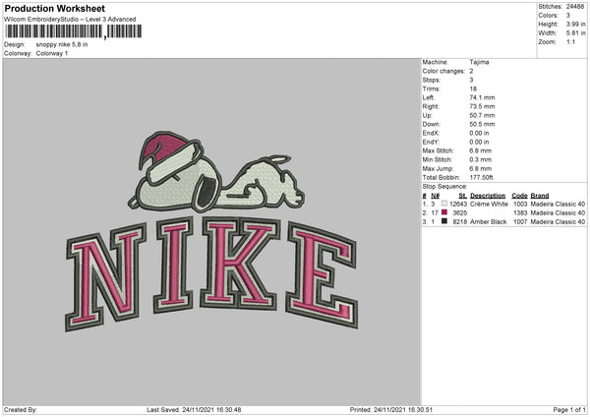Viewport: 590px width, 417px height.
Task: Click the 'Crème White' description cell
Action: [x=489, y=204]
